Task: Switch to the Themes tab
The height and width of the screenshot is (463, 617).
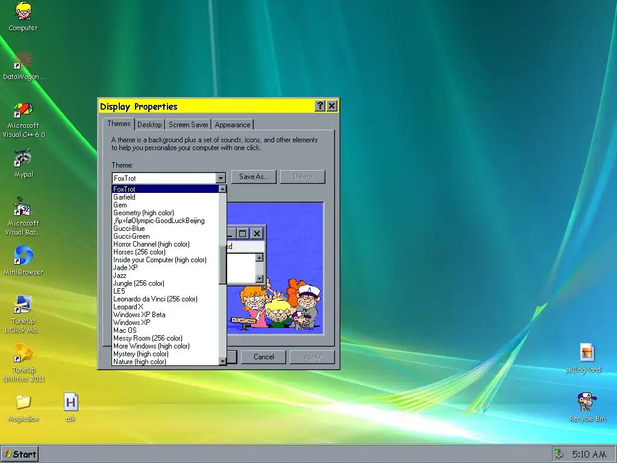Action: (119, 124)
